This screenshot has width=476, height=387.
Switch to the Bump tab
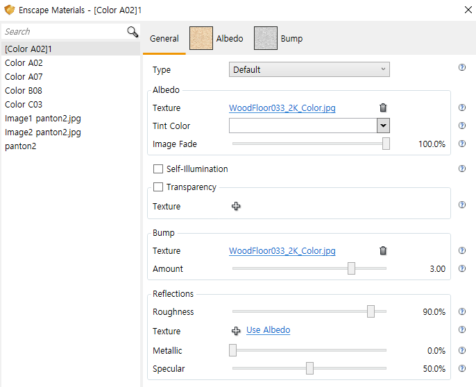pyautogui.click(x=279, y=38)
